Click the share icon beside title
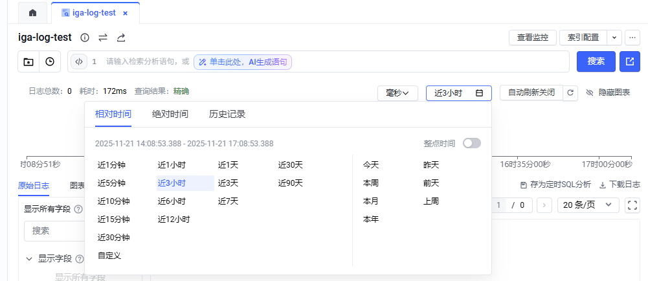Screen dimensions: 648x281 tap(121, 38)
